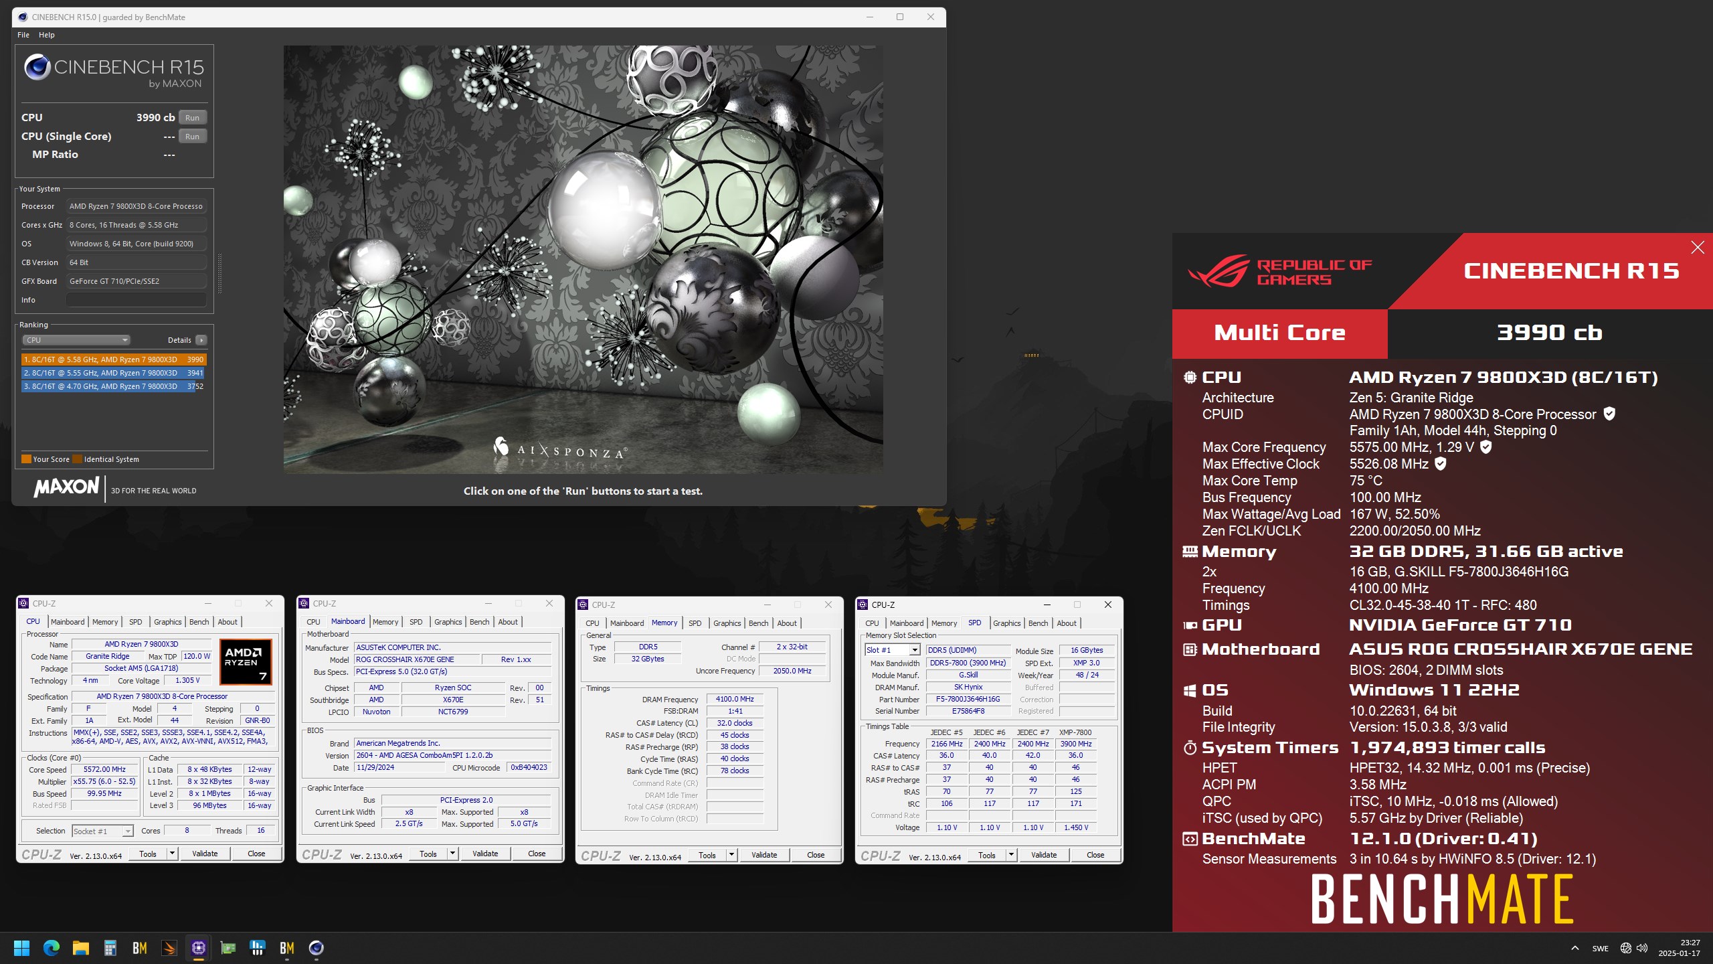Screen dimensions: 1713x964
Task: Run the Cinebench CPU multi-core test
Action: pyautogui.click(x=193, y=117)
